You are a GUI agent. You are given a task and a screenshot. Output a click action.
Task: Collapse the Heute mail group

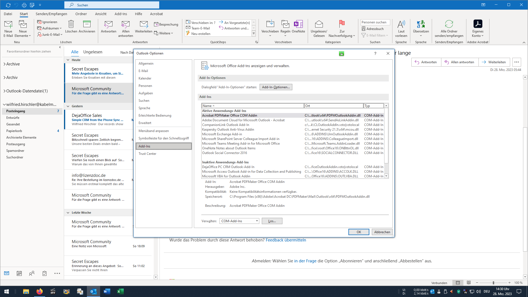pos(68,60)
